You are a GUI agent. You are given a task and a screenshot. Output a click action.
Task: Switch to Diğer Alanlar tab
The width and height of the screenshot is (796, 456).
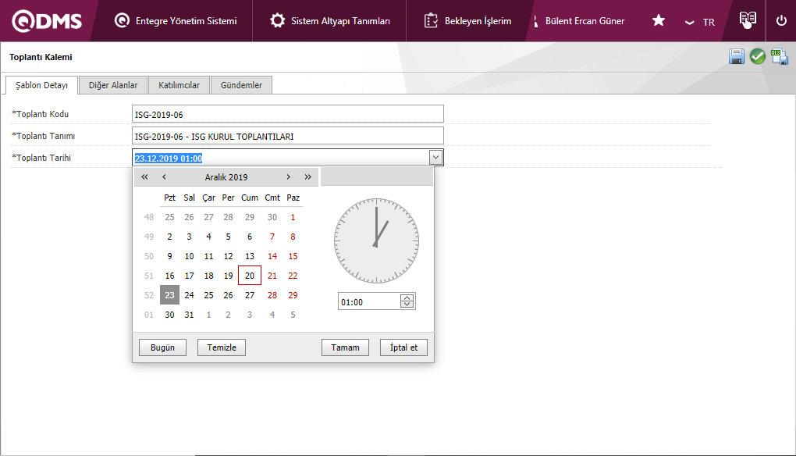(x=113, y=85)
